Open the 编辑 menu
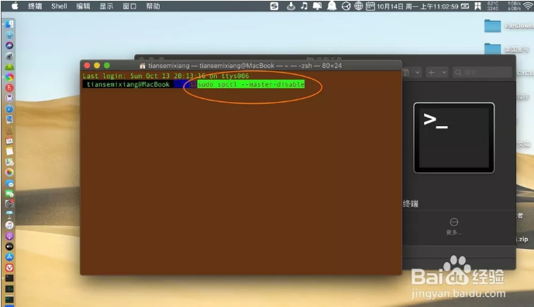This screenshot has height=307, width=534. click(83, 6)
